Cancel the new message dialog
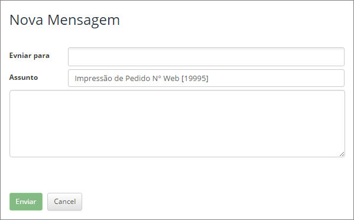 pos(64,202)
